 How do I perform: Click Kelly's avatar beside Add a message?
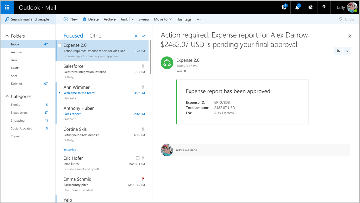(x=167, y=150)
